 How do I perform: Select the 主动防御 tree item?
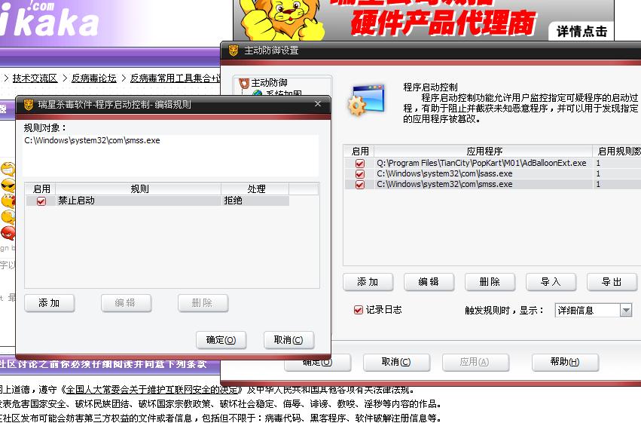(x=269, y=83)
